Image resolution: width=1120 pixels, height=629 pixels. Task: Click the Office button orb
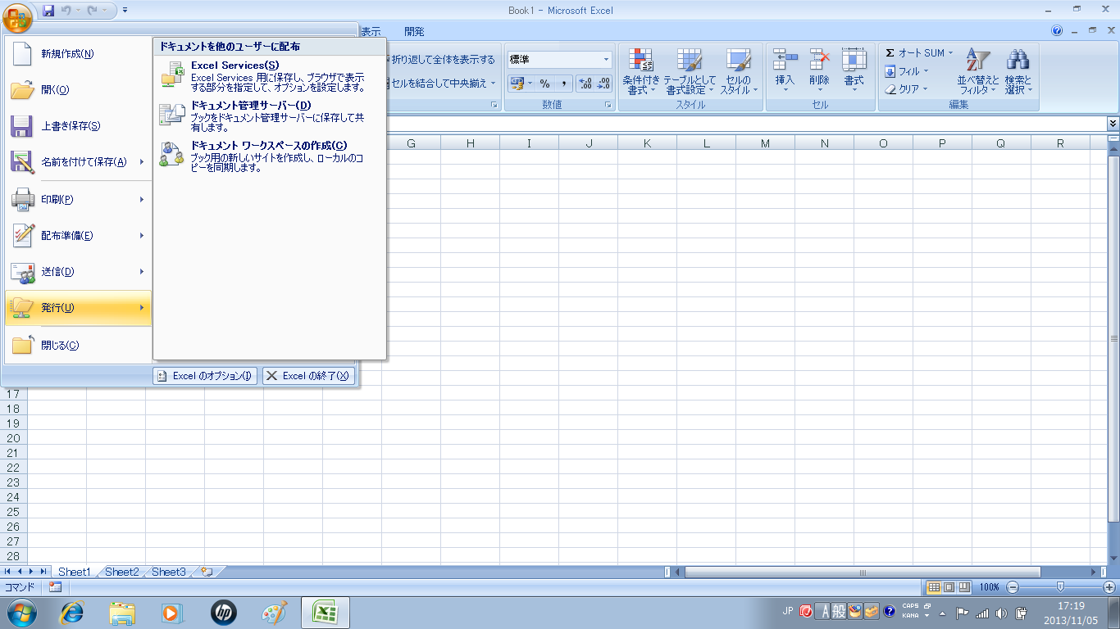[17, 16]
